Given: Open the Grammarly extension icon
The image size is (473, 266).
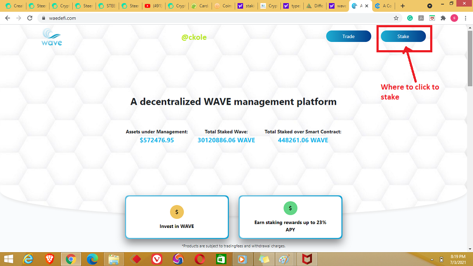Looking at the screenshot, I should [x=410, y=18].
